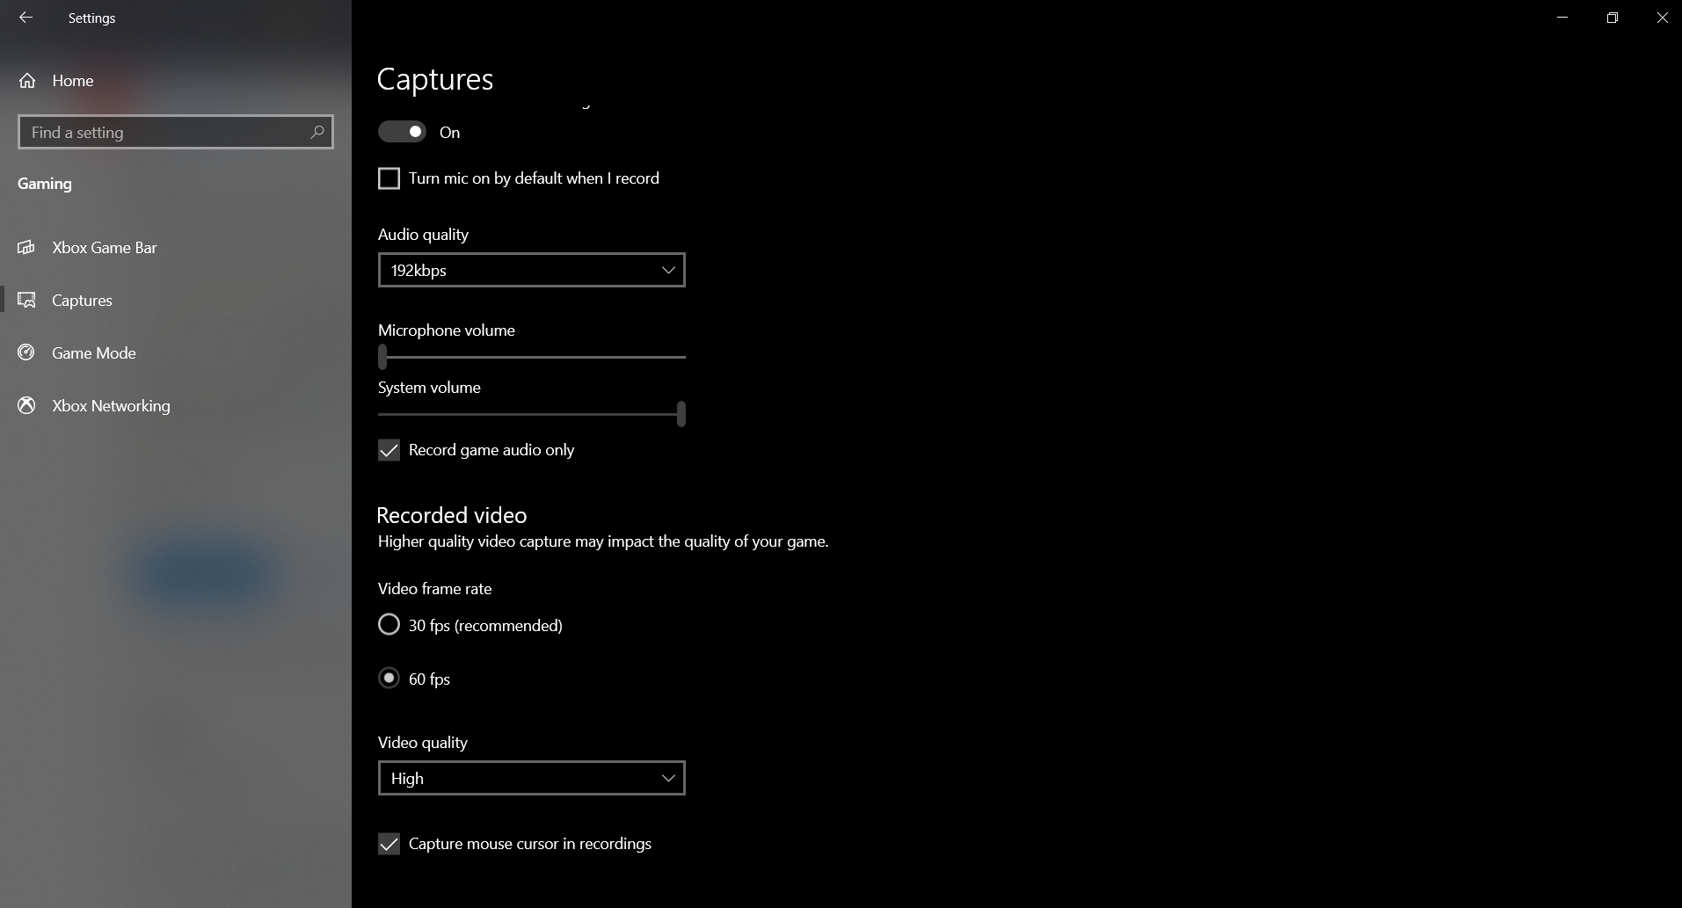Open the Video quality High dropdown
1682x908 pixels.
[x=532, y=778]
